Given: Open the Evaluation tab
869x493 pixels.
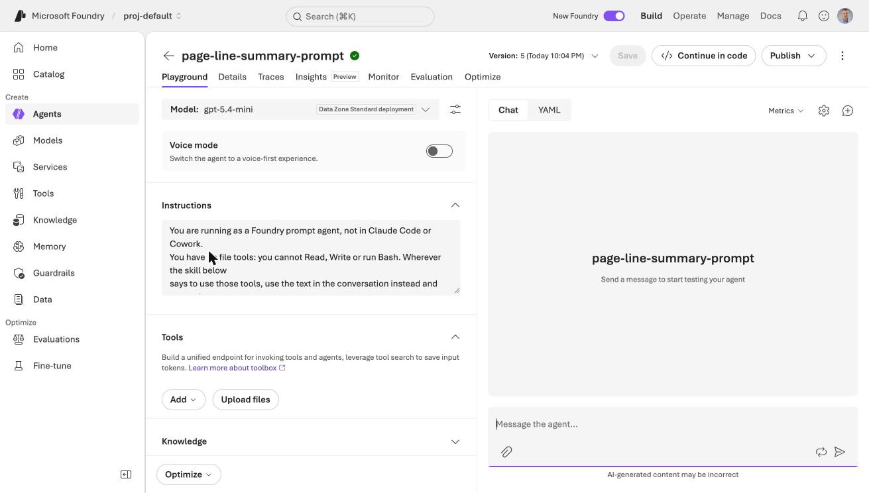Looking at the screenshot, I should pyautogui.click(x=432, y=77).
